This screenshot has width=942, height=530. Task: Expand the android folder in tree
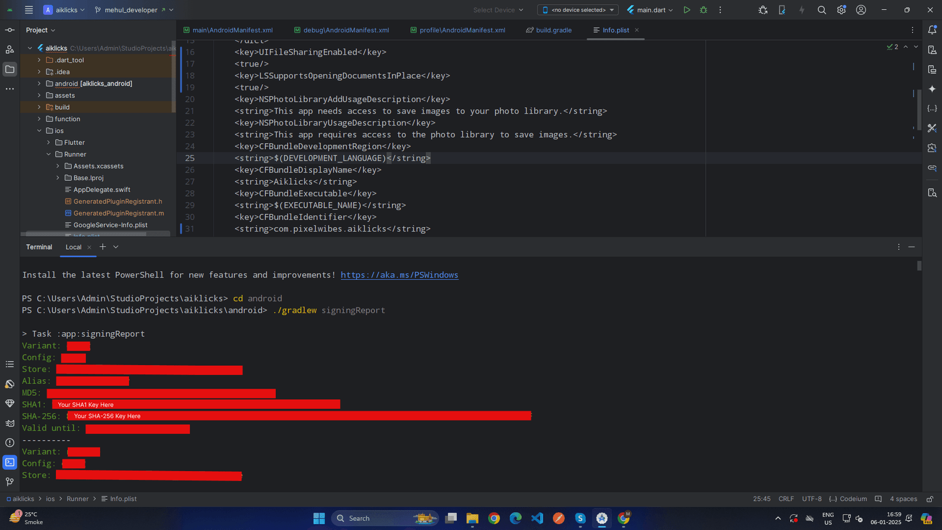point(39,84)
